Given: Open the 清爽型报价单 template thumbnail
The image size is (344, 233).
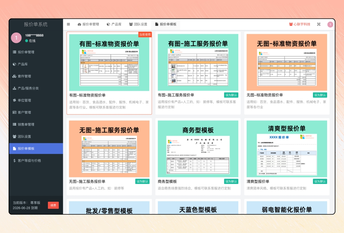Looking at the screenshot, I should click(287, 149).
